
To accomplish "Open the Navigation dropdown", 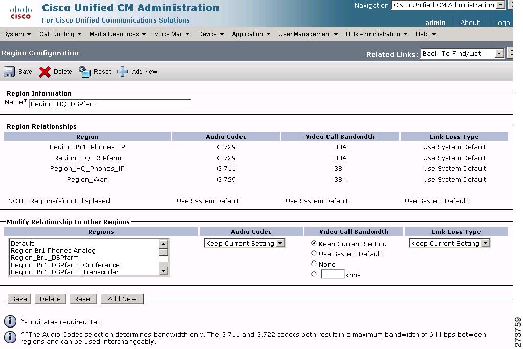I will coord(448,5).
